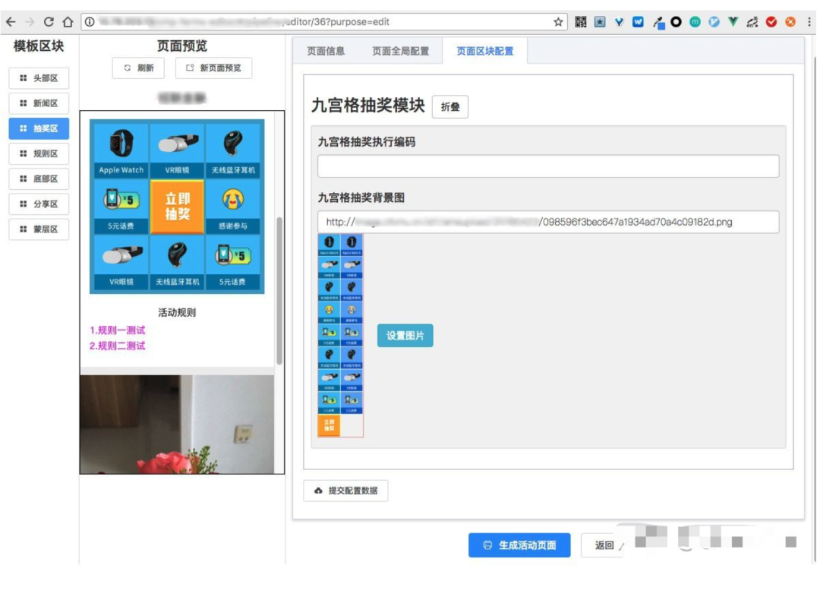This screenshot has width=820, height=600.
Task: Submit with 提交配置数据 button
Action: 345,491
